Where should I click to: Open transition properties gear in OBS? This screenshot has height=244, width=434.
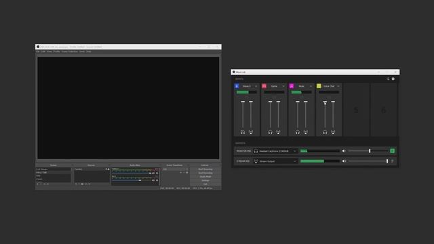click(x=187, y=173)
